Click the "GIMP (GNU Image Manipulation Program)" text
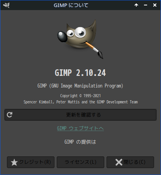 [x=80, y=86]
